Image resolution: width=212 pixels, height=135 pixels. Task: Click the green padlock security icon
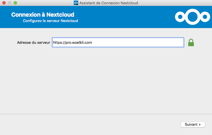click(191, 43)
